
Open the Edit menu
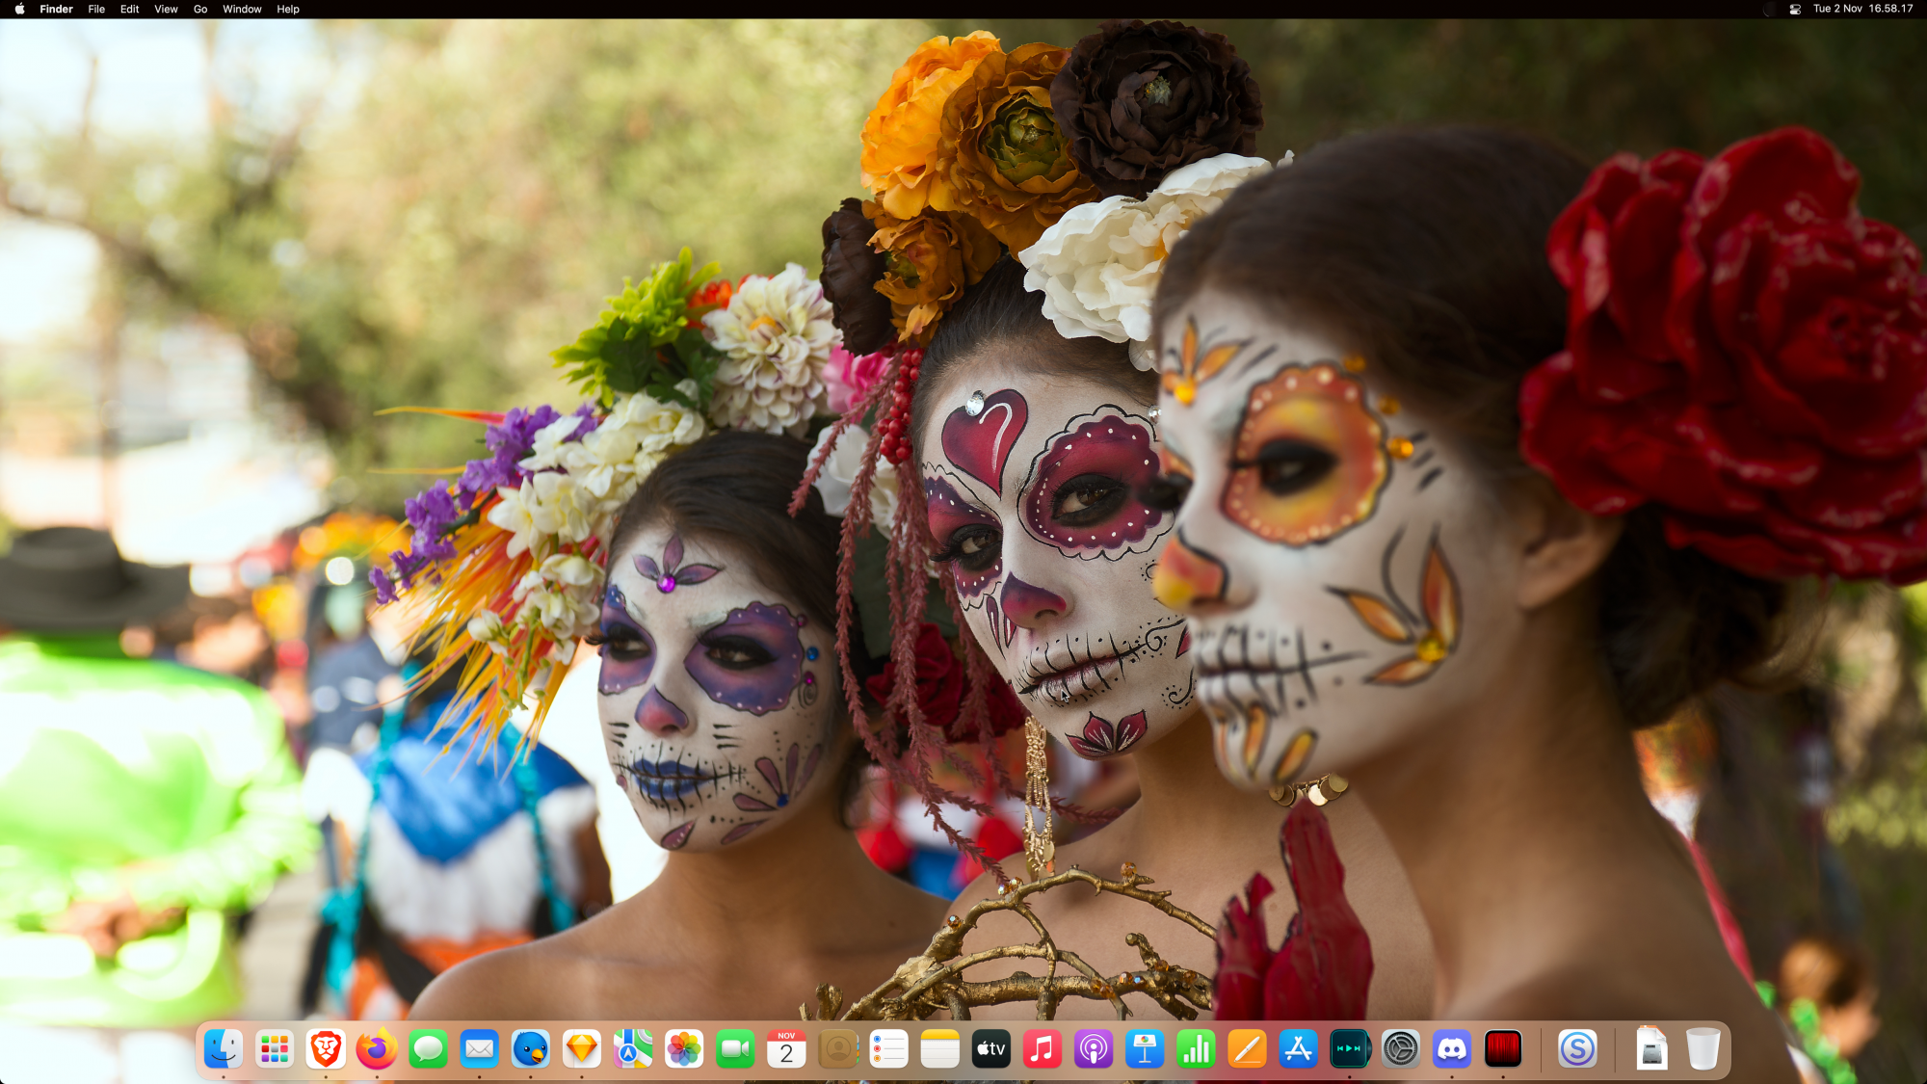coord(129,9)
